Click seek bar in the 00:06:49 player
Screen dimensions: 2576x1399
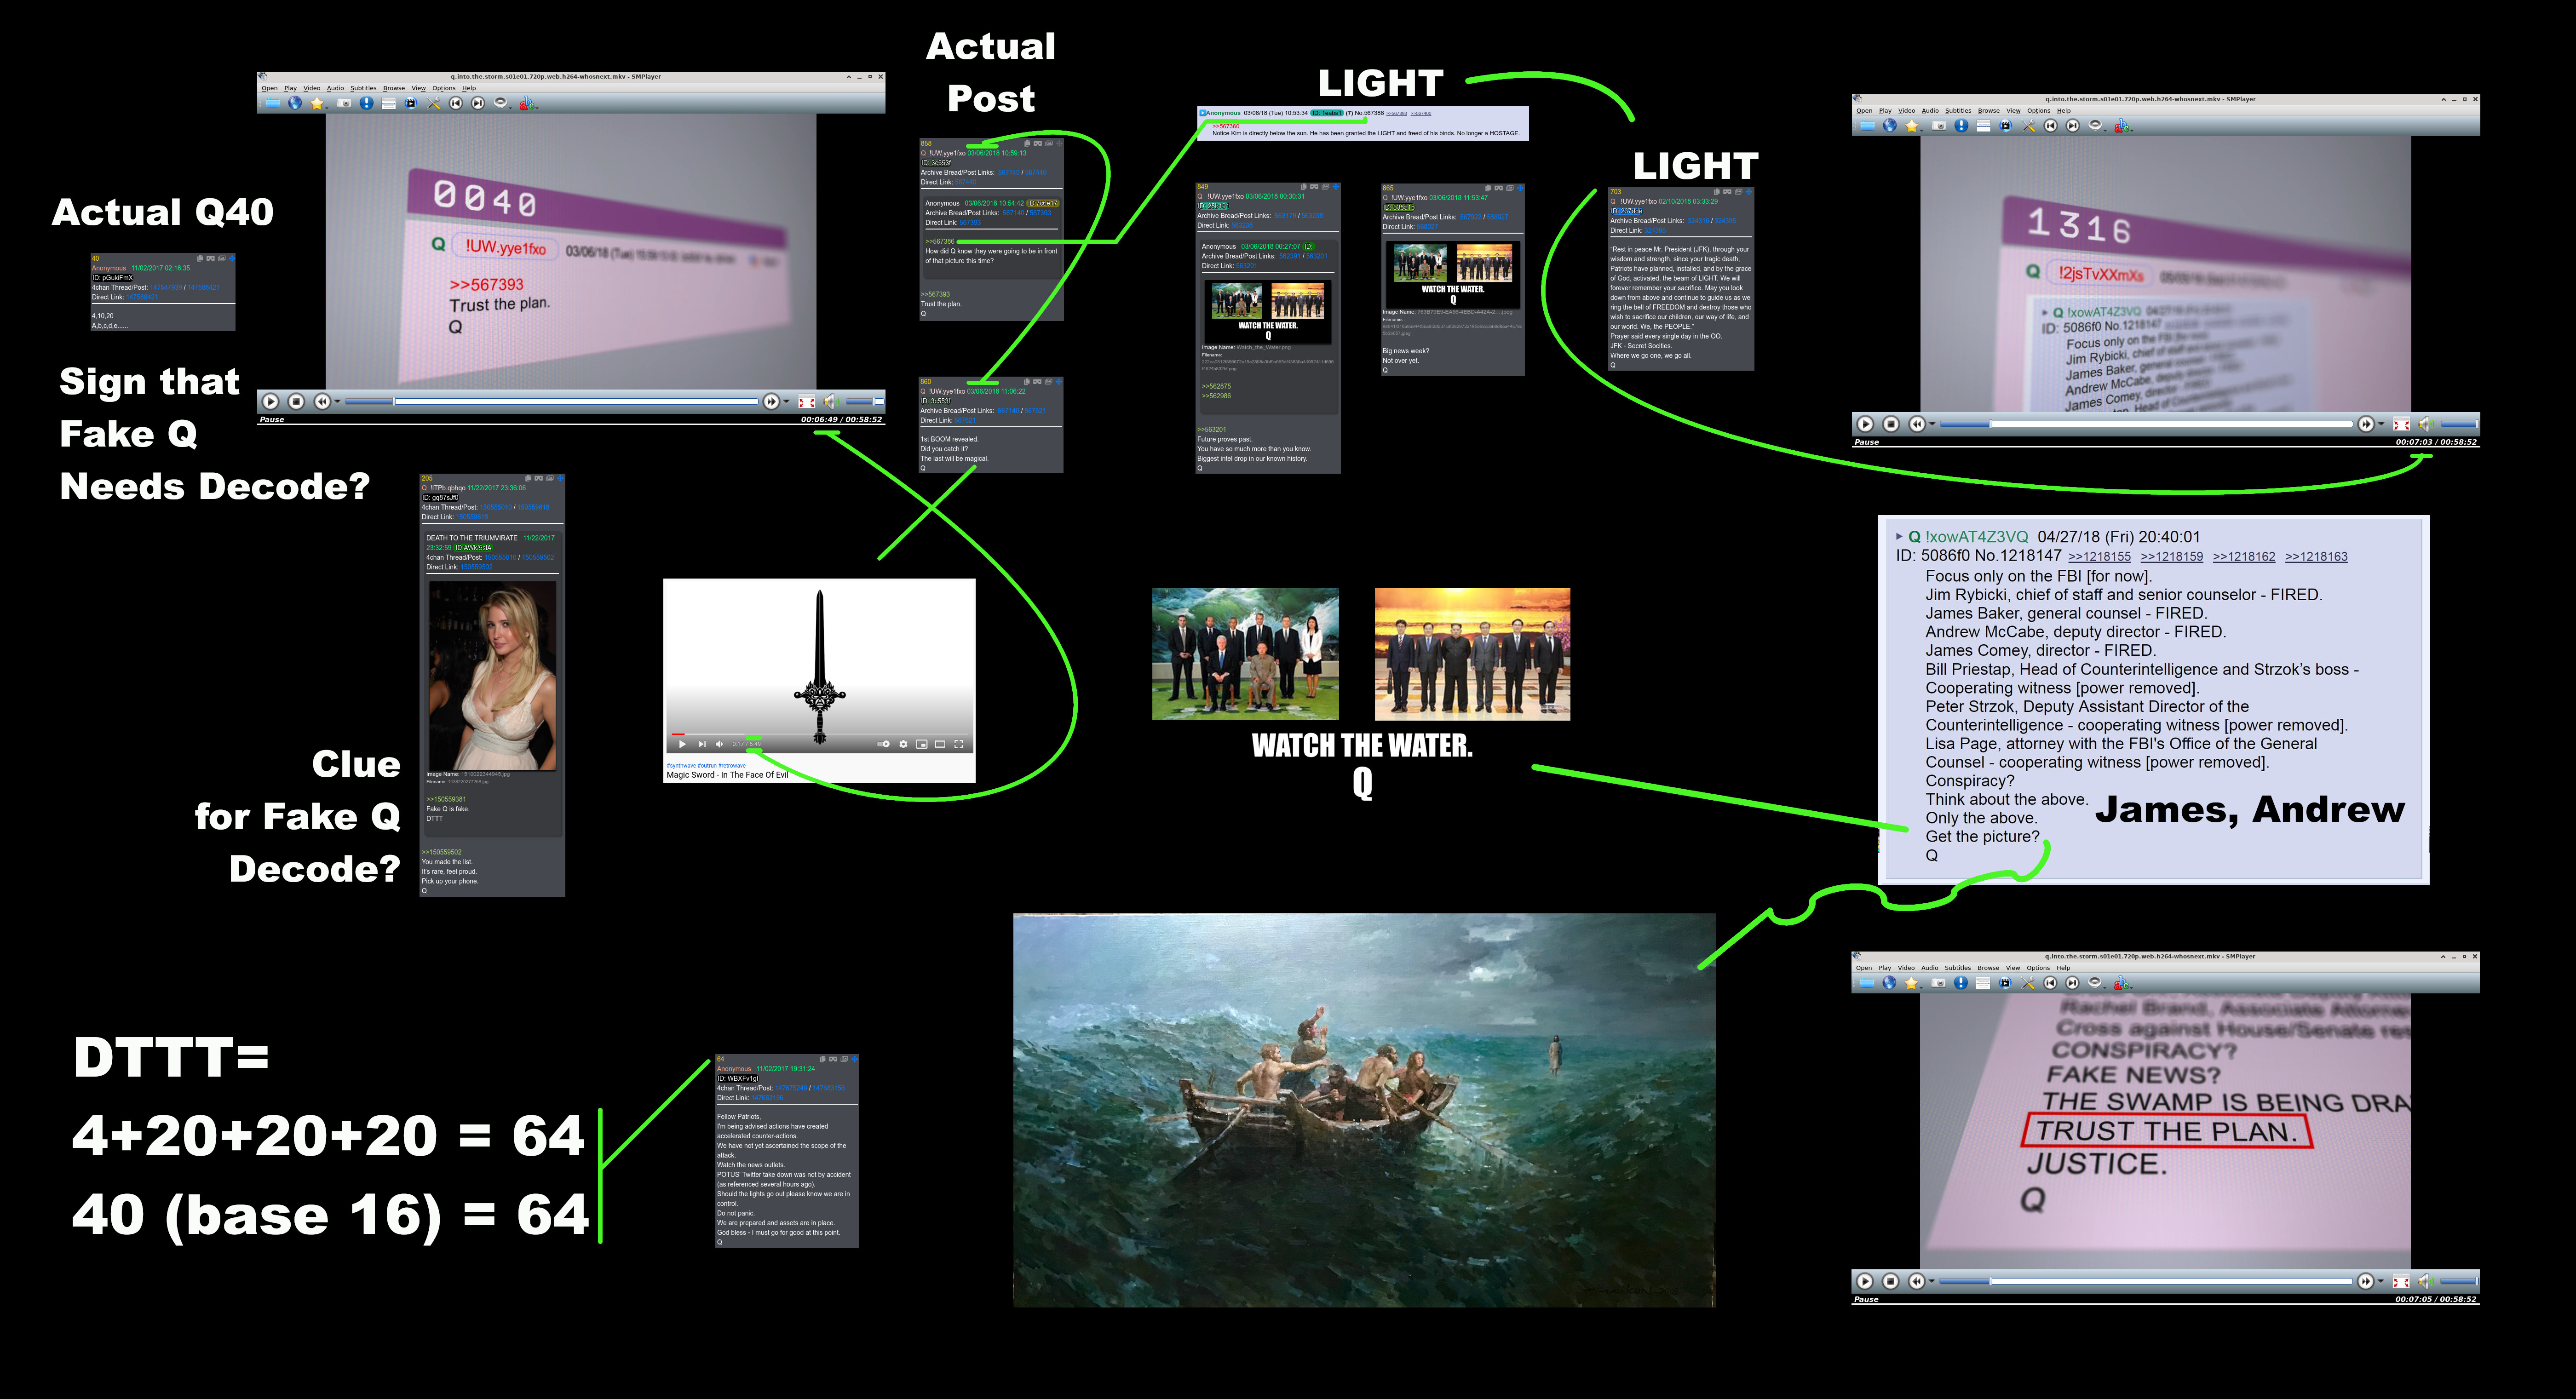552,401
